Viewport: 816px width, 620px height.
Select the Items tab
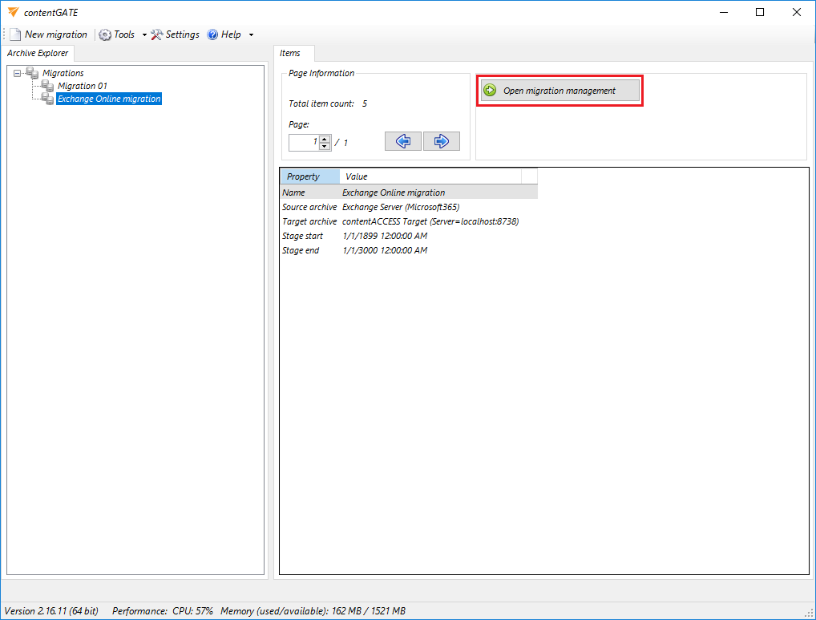click(290, 53)
